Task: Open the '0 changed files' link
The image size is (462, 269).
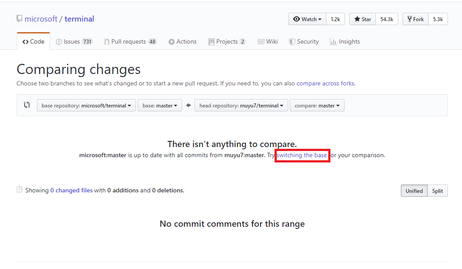Action: [71, 191]
